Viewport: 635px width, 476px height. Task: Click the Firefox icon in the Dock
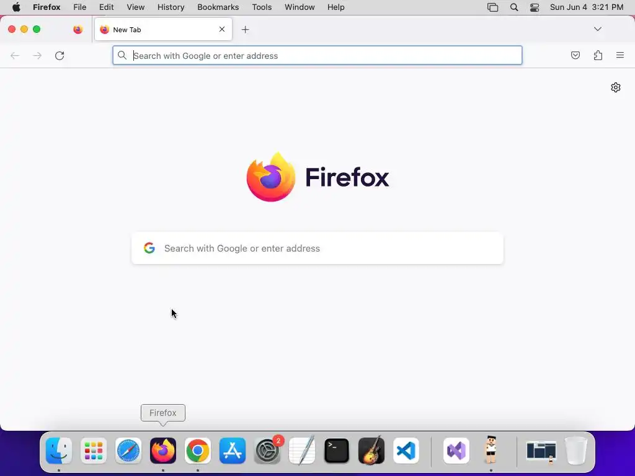point(163,451)
